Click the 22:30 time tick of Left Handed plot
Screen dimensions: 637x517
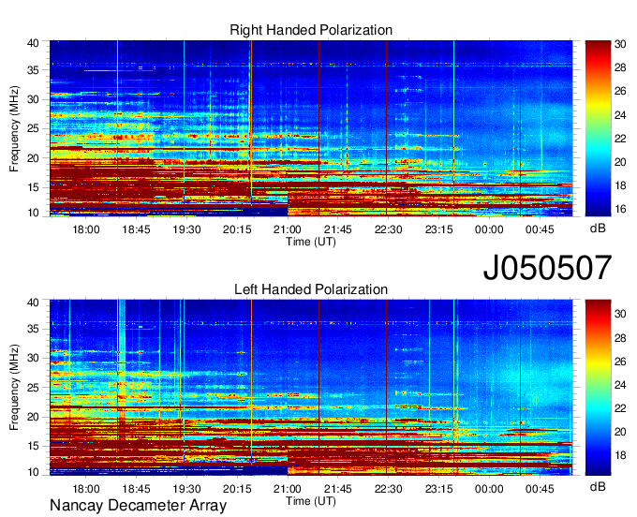click(x=389, y=490)
